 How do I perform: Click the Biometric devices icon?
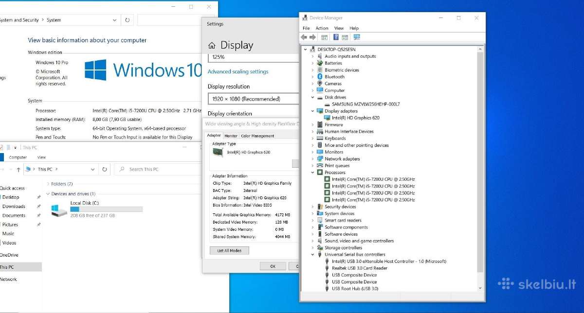click(x=320, y=70)
